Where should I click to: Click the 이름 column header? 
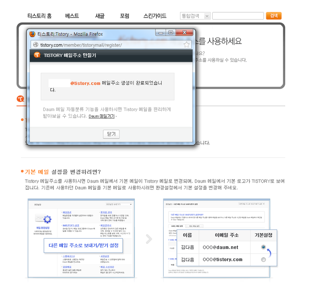coord(188,235)
